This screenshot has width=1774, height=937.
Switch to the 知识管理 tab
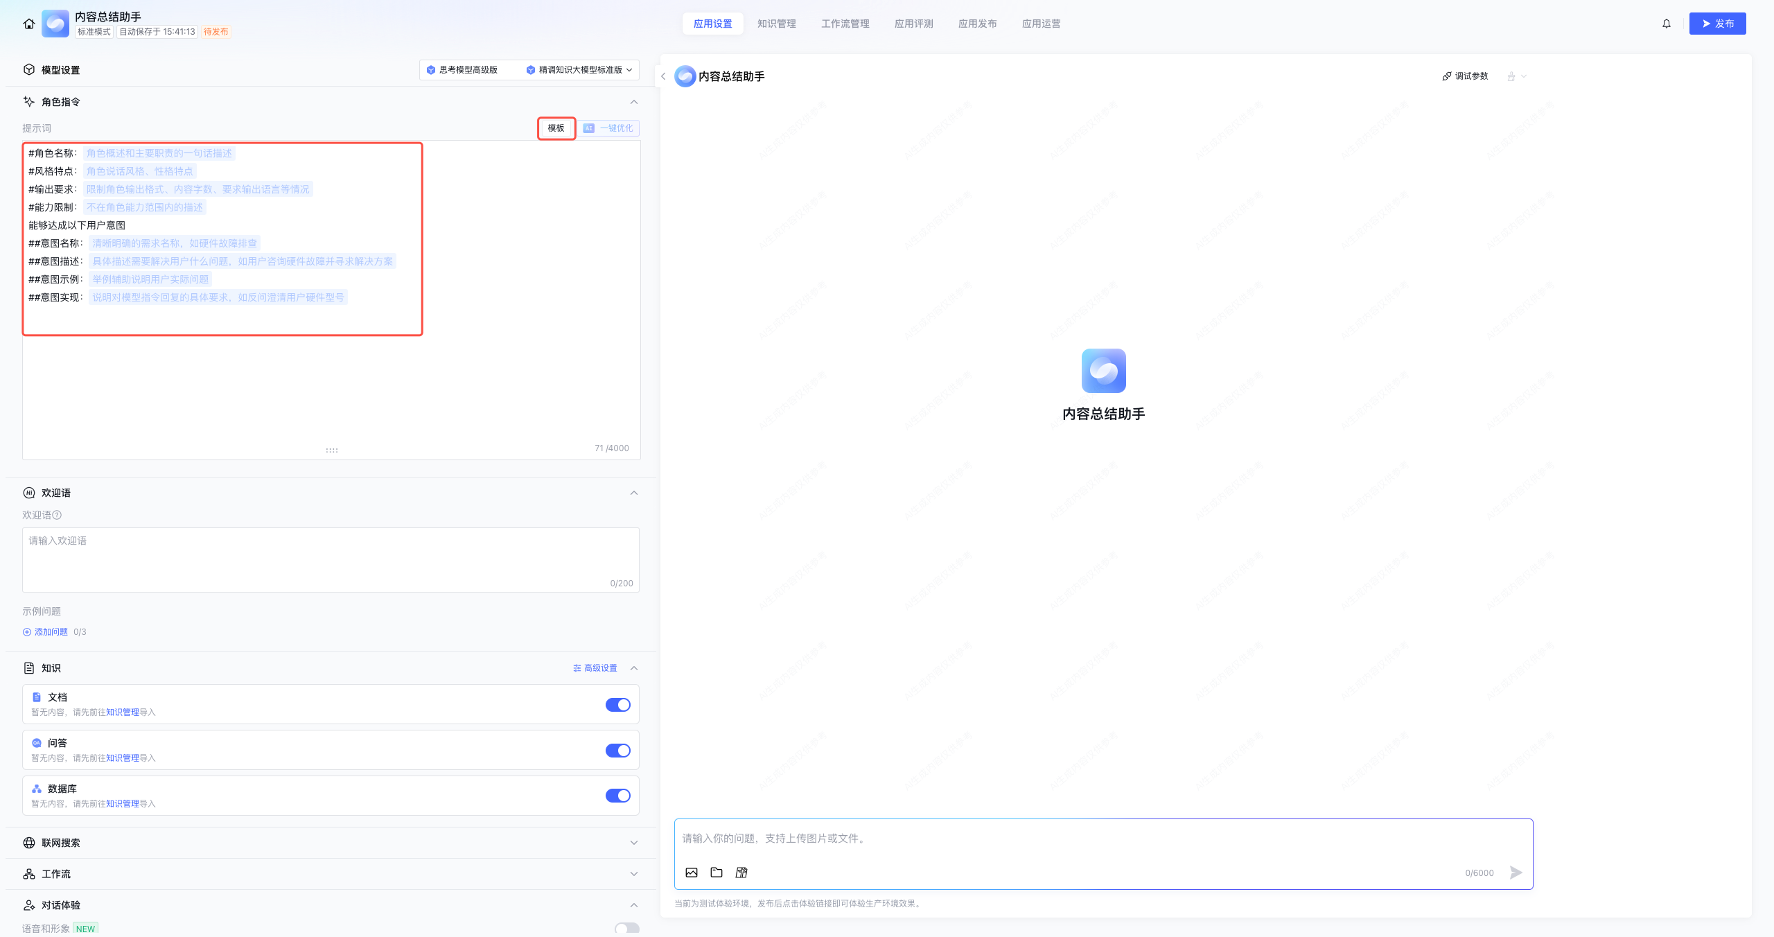[x=776, y=24]
